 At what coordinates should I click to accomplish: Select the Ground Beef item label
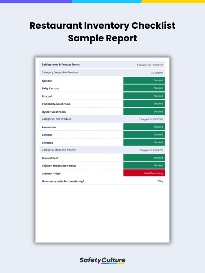coord(50,158)
